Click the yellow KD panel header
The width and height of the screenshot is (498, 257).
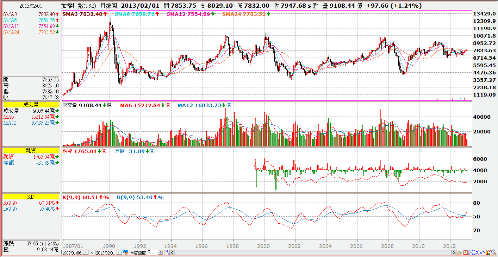(x=31, y=197)
